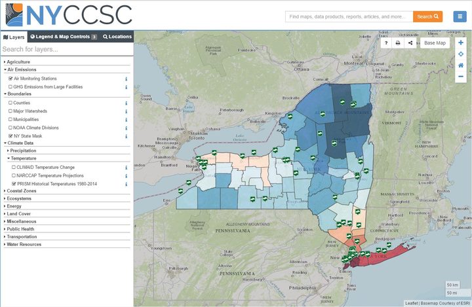Uncheck PRISM Historical Temperatures 1980-2014

click(14, 184)
